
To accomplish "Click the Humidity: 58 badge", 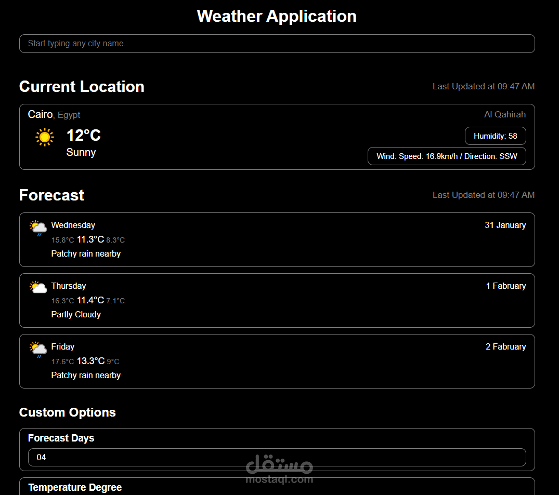I will coord(495,136).
